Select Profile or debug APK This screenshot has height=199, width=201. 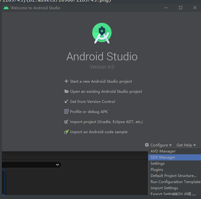pyautogui.click(x=89, y=112)
